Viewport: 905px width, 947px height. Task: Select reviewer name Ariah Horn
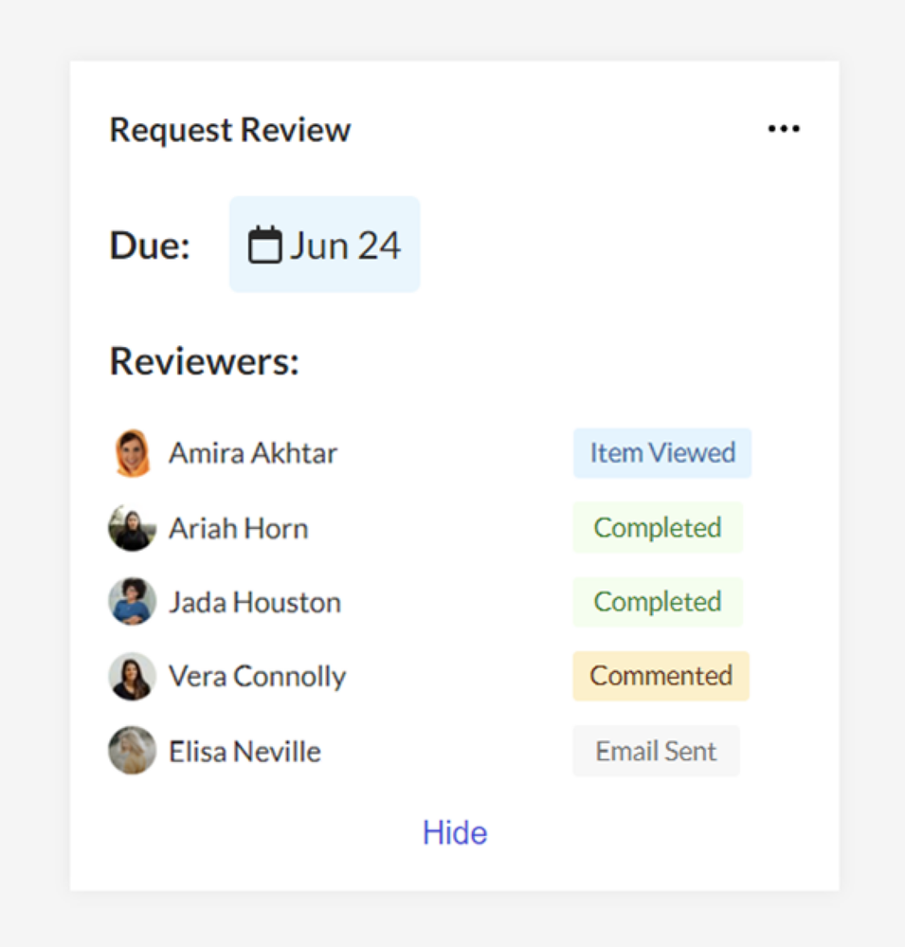pyautogui.click(x=239, y=528)
